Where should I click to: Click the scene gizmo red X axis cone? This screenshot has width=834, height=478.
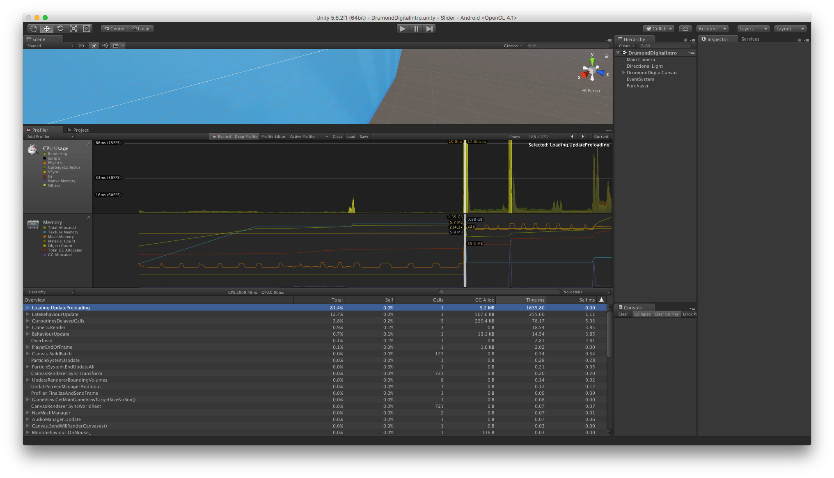584,75
